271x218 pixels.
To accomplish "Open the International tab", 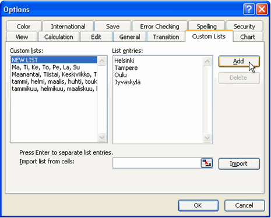I will pos(68,26).
